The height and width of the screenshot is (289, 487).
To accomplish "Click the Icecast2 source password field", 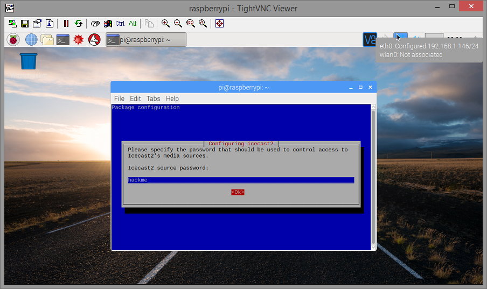I will point(241,180).
